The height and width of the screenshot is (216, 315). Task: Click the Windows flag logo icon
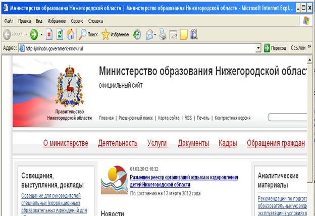306,21
